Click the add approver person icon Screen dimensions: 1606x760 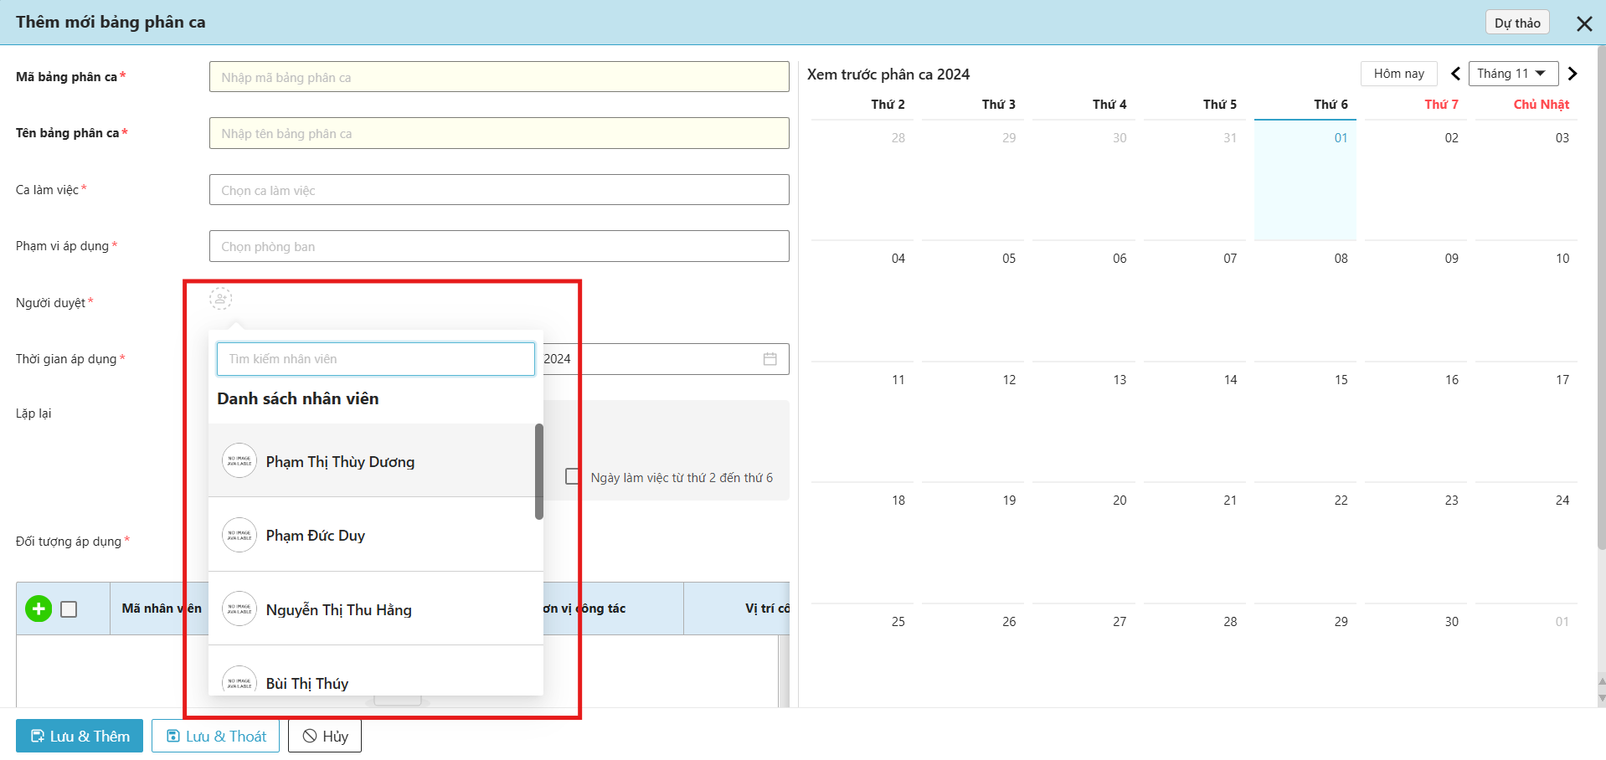click(220, 299)
